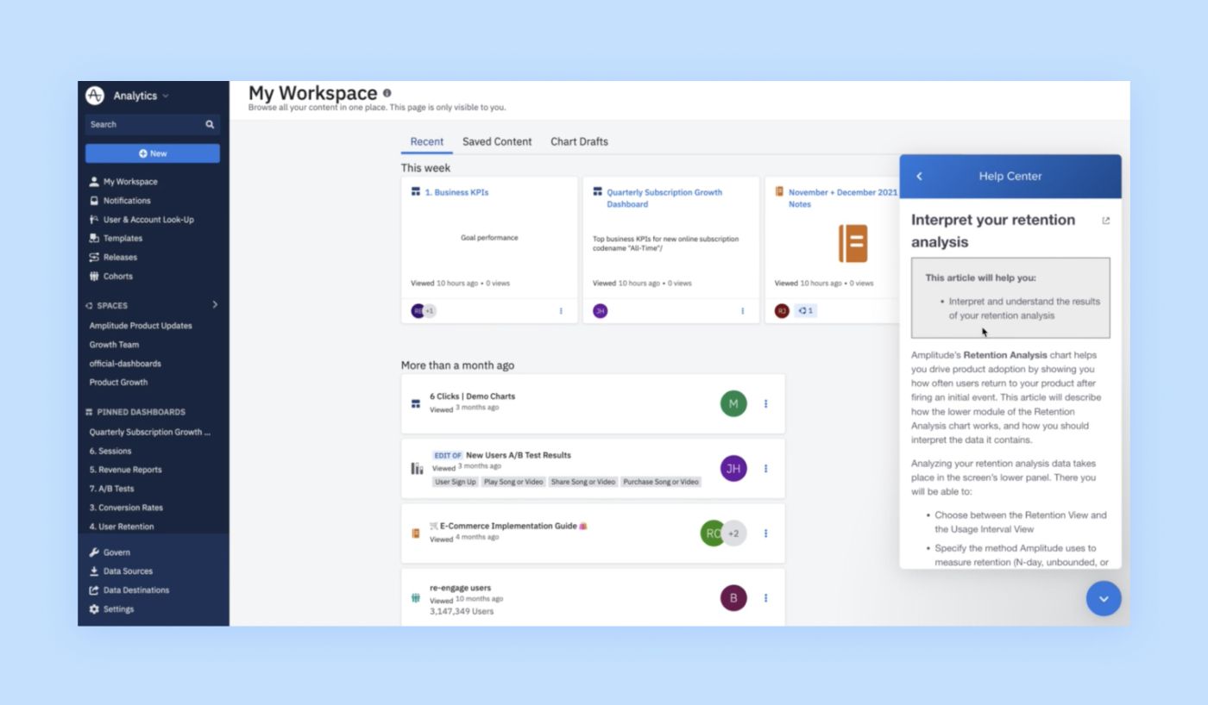Image resolution: width=1208 pixels, height=705 pixels.
Task: Click the Settings gear icon
Action: pos(94,609)
